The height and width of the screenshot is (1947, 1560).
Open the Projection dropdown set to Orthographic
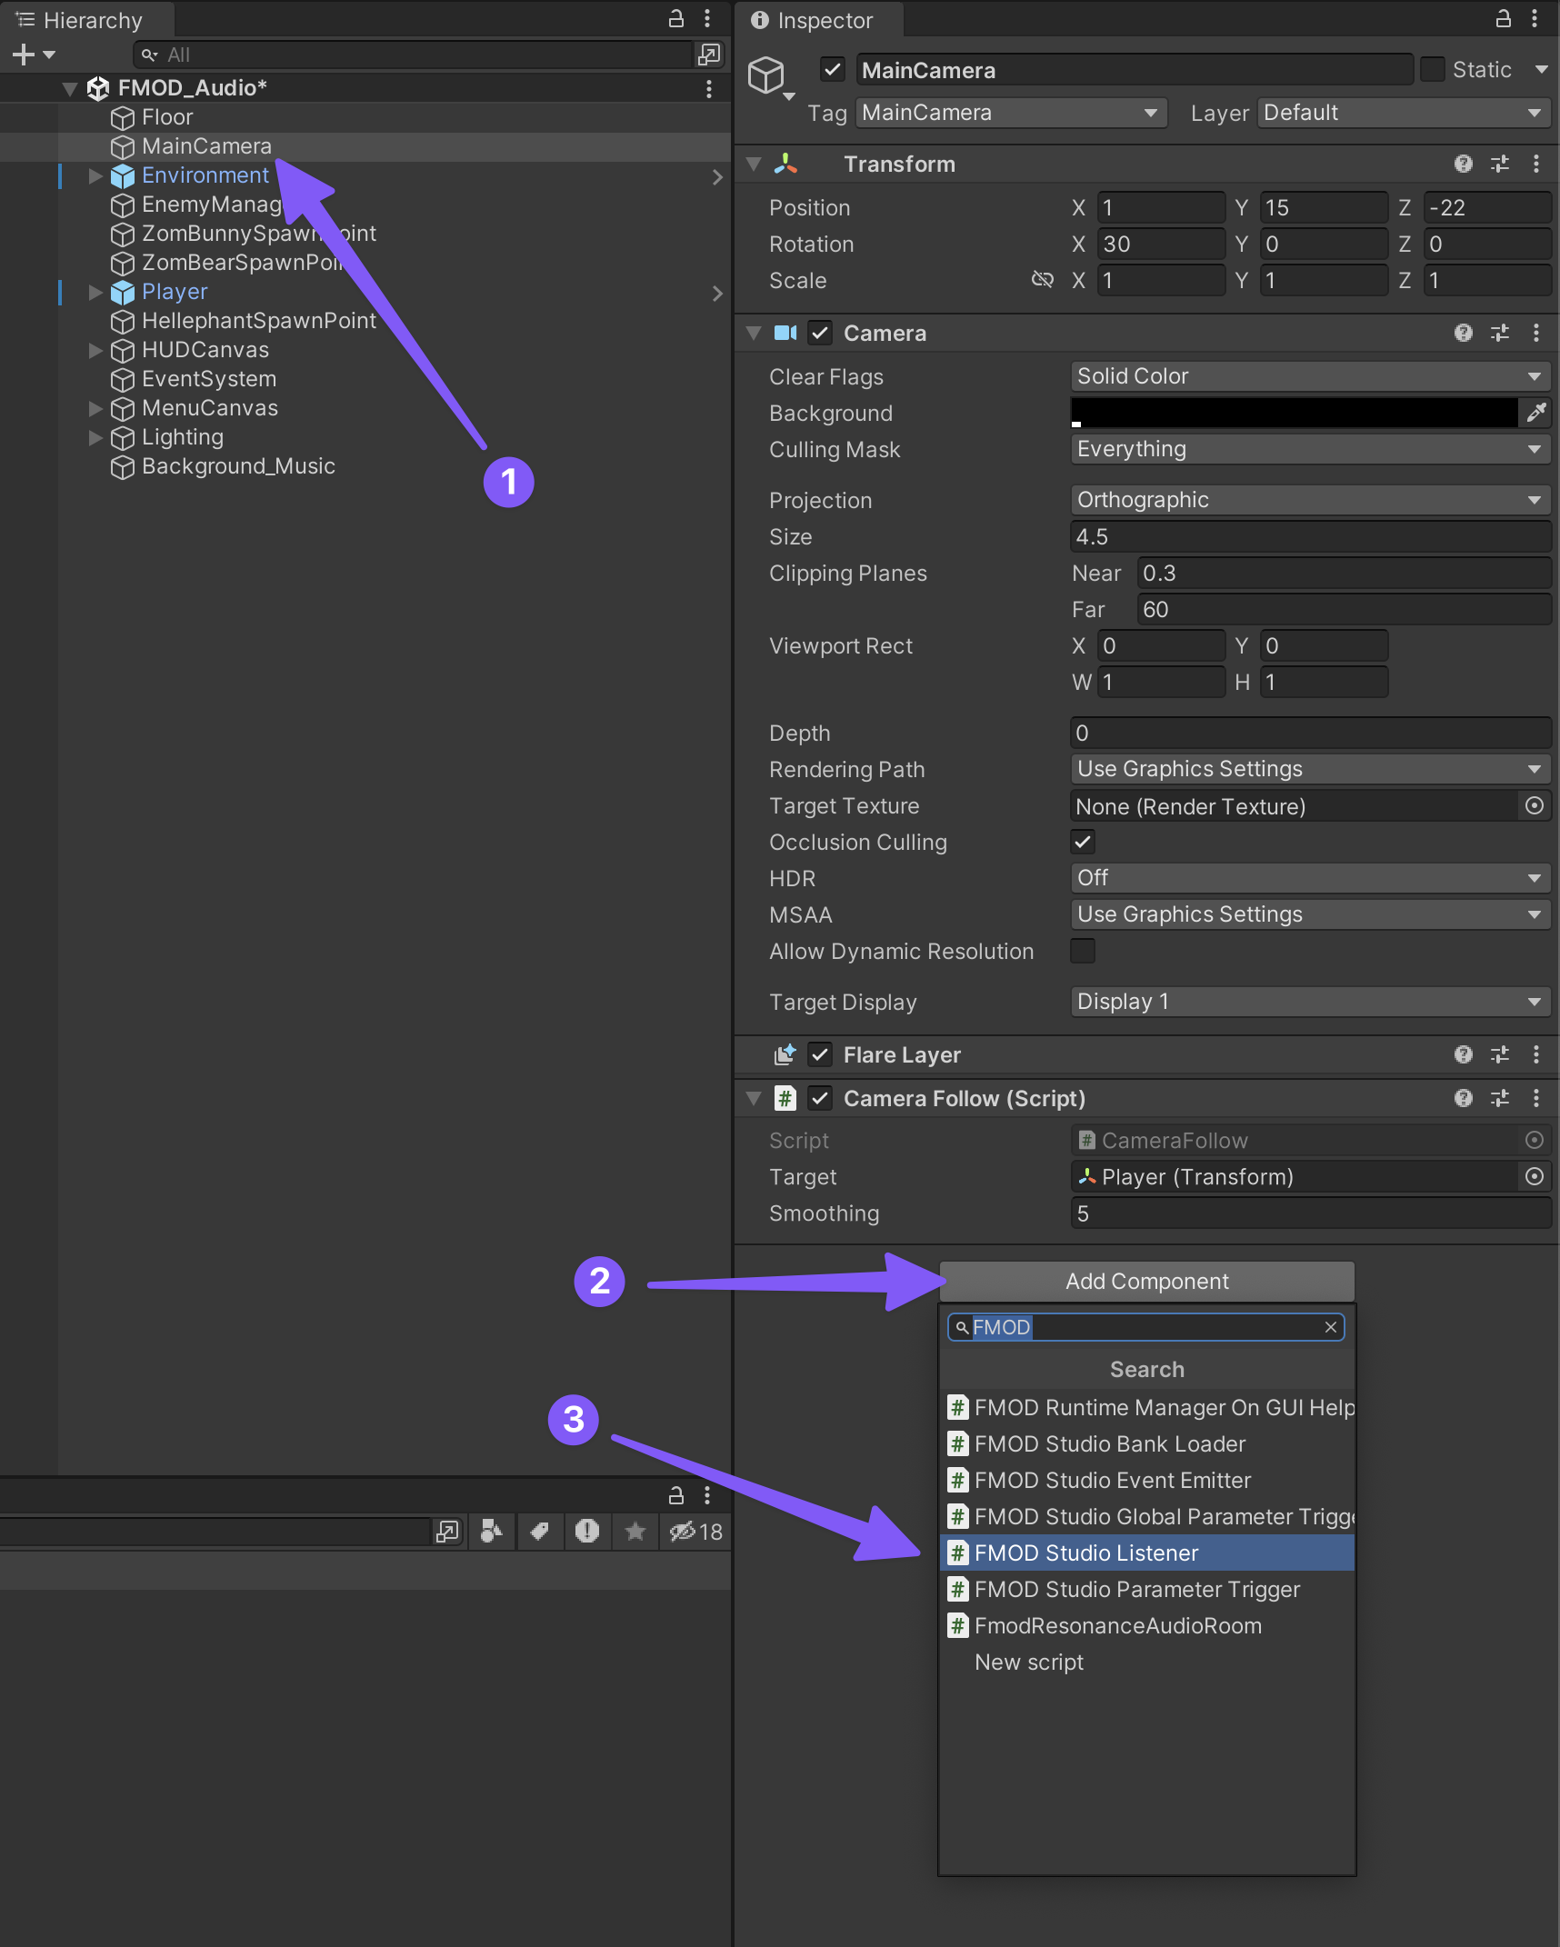coord(1309,500)
